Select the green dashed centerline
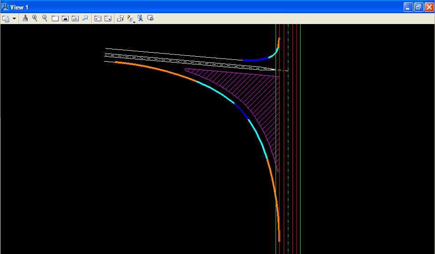 tap(288, 136)
